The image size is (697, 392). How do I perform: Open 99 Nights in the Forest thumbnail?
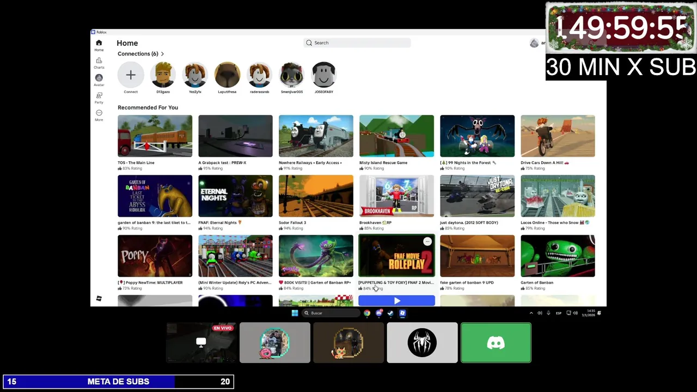477,136
